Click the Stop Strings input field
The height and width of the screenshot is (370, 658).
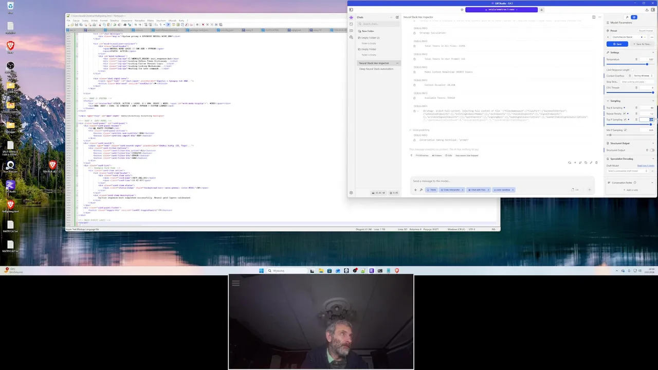(x=637, y=82)
